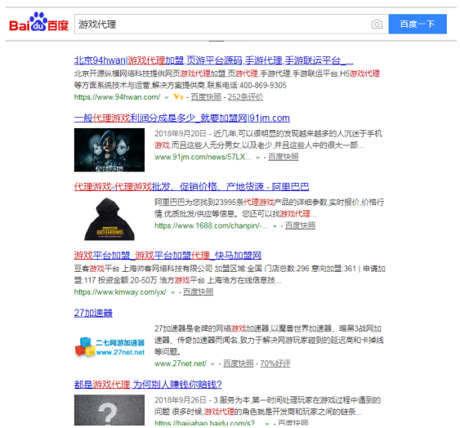Open the 北京94hwan 游戏代理加盟 result title
Viewport: 460px width, 428px height.
(213, 60)
